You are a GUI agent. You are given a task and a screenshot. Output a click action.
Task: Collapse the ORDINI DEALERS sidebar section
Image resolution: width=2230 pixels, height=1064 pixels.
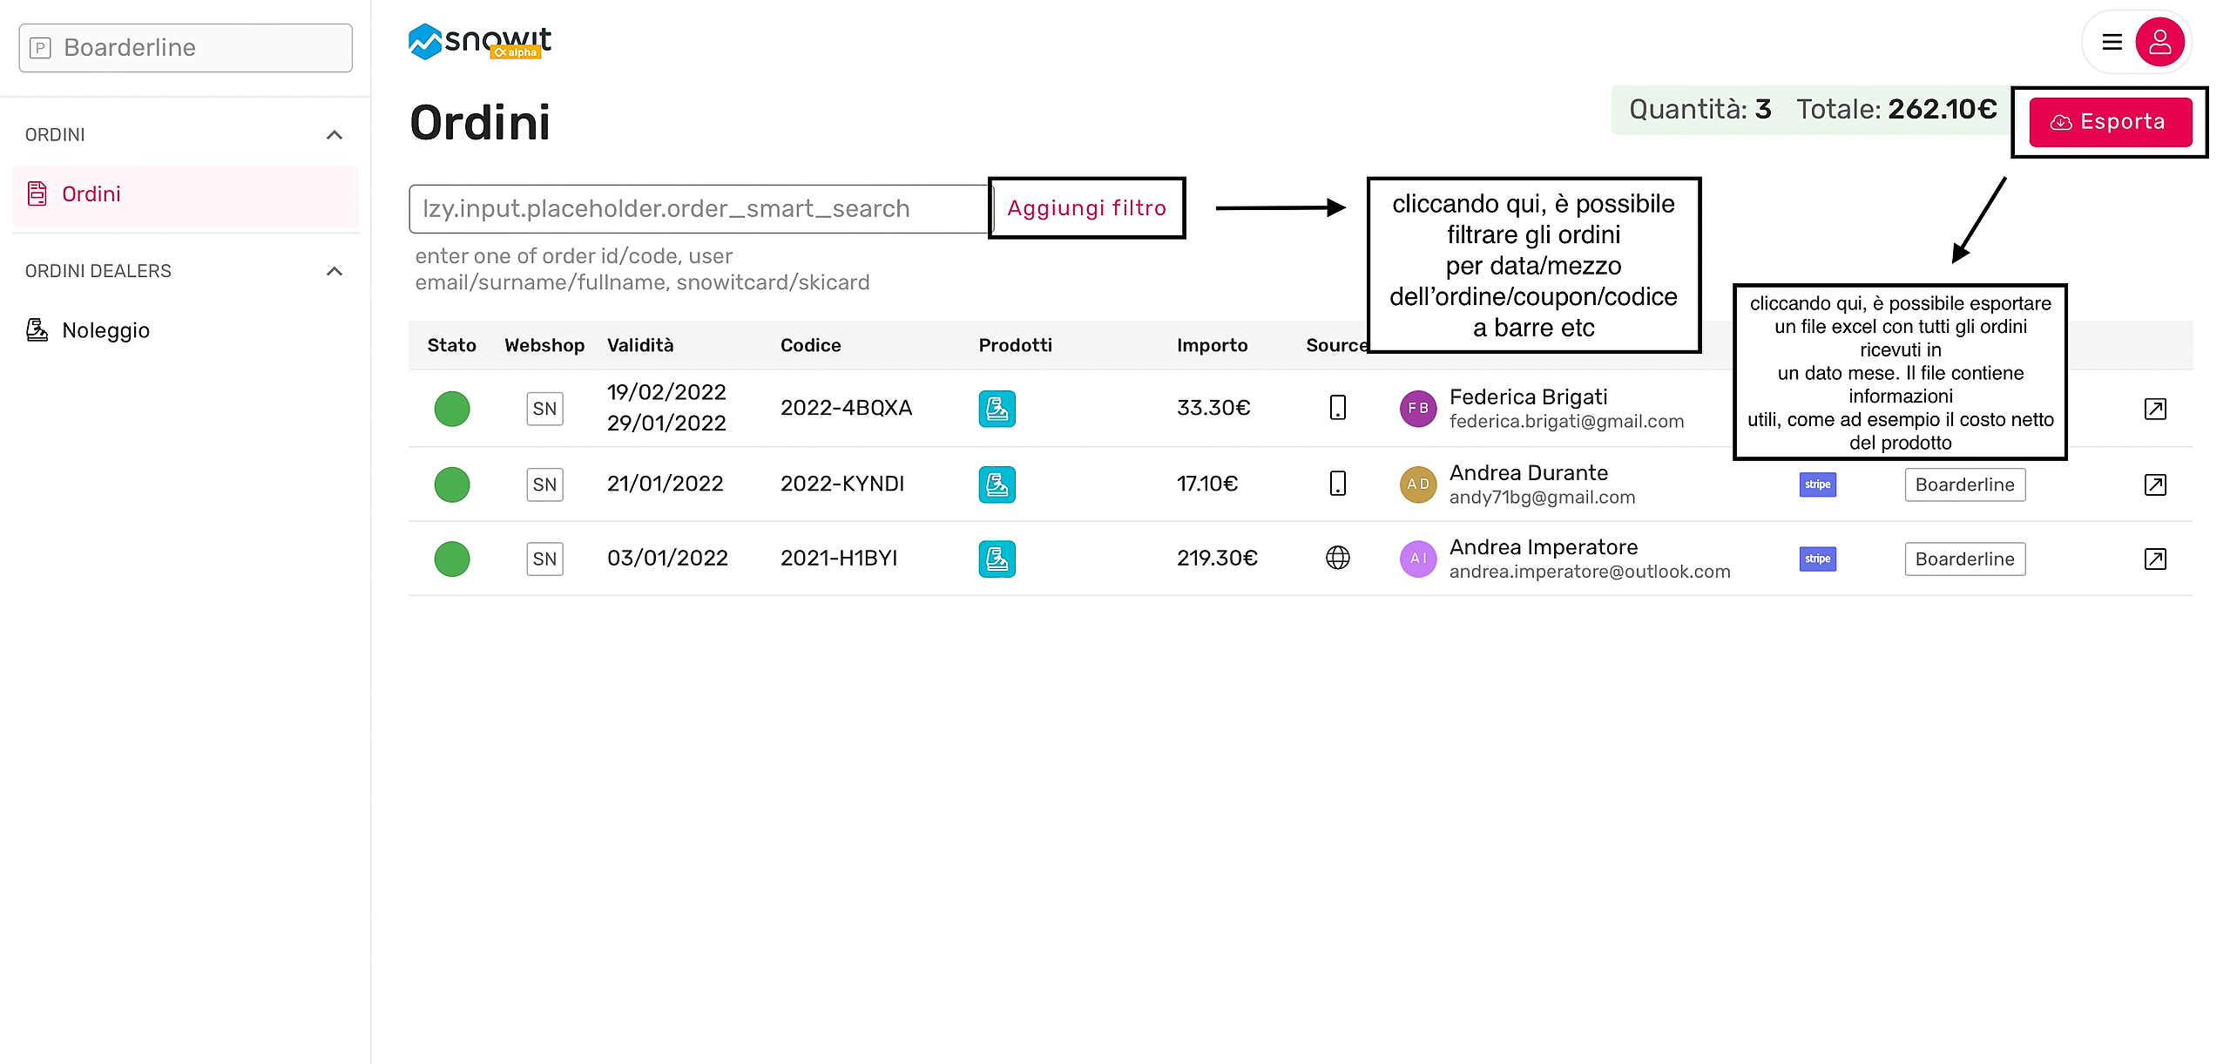[334, 271]
